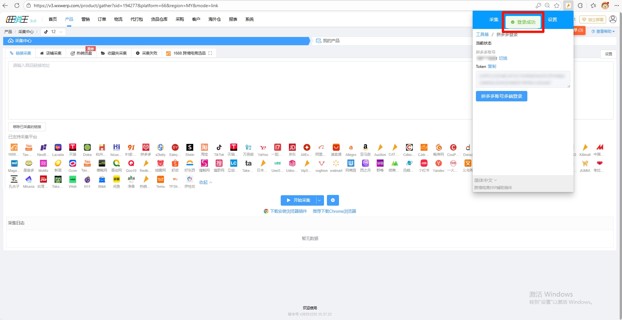The image size is (622, 320).
Task: Click the Wish platform icon
Action: 73,179
